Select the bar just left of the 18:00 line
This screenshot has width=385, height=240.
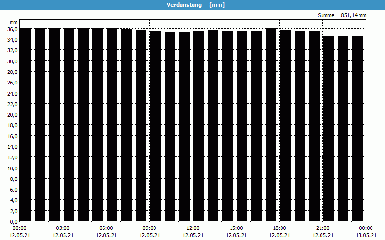[271, 125]
